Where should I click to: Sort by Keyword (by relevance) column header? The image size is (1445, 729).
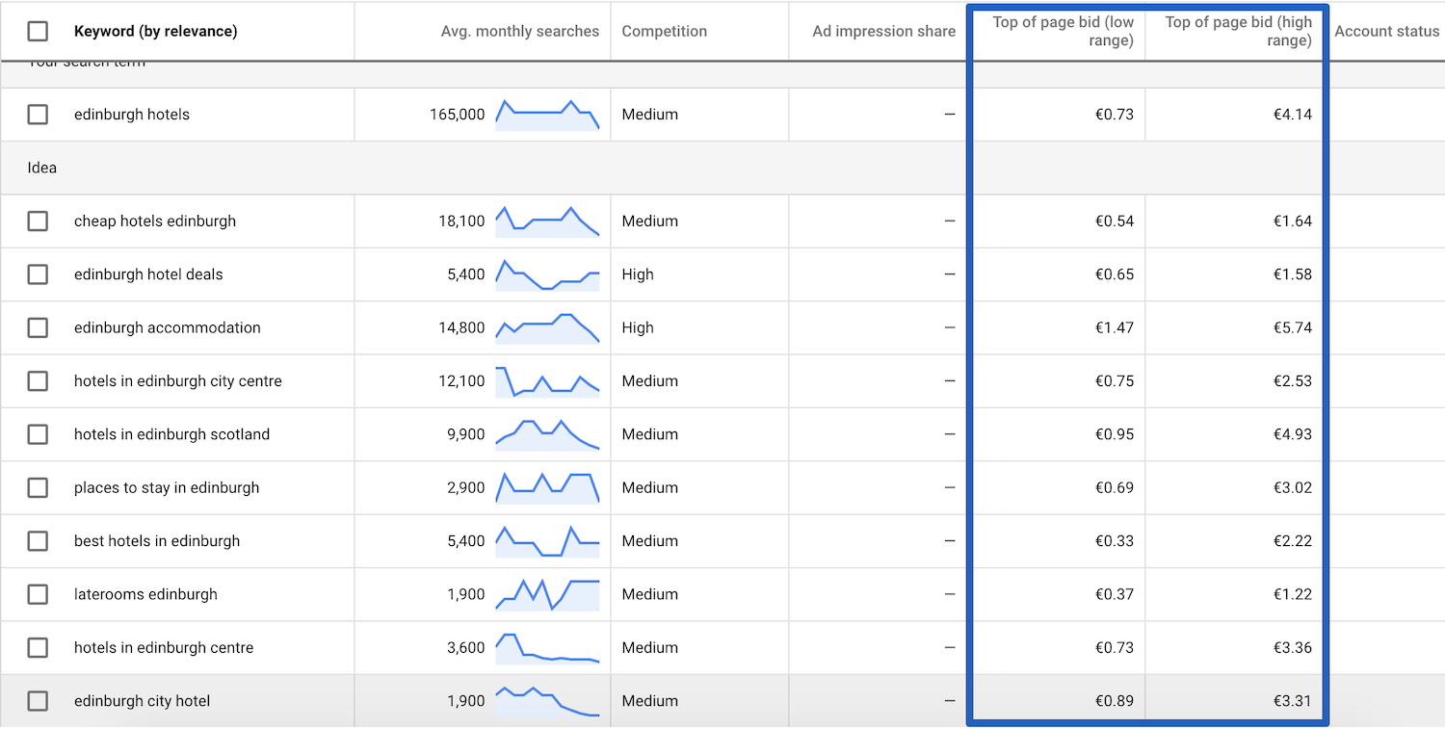pos(155,32)
